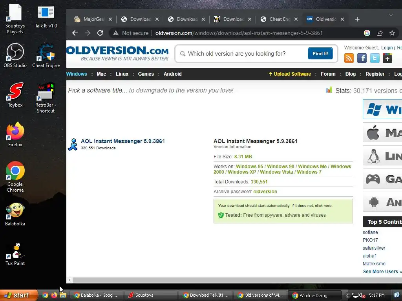The image size is (402, 301).
Task: Open the Souptoys Playsets desktop shortcut
Action: click(x=15, y=19)
